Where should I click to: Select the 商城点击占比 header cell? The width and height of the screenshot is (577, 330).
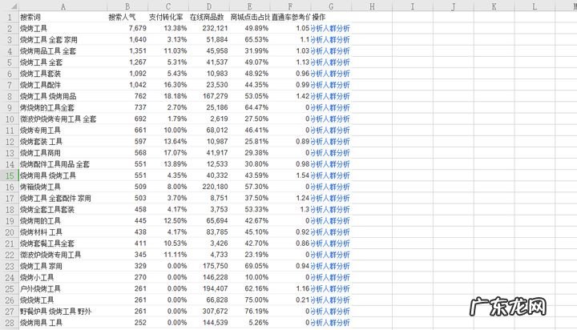click(x=249, y=18)
